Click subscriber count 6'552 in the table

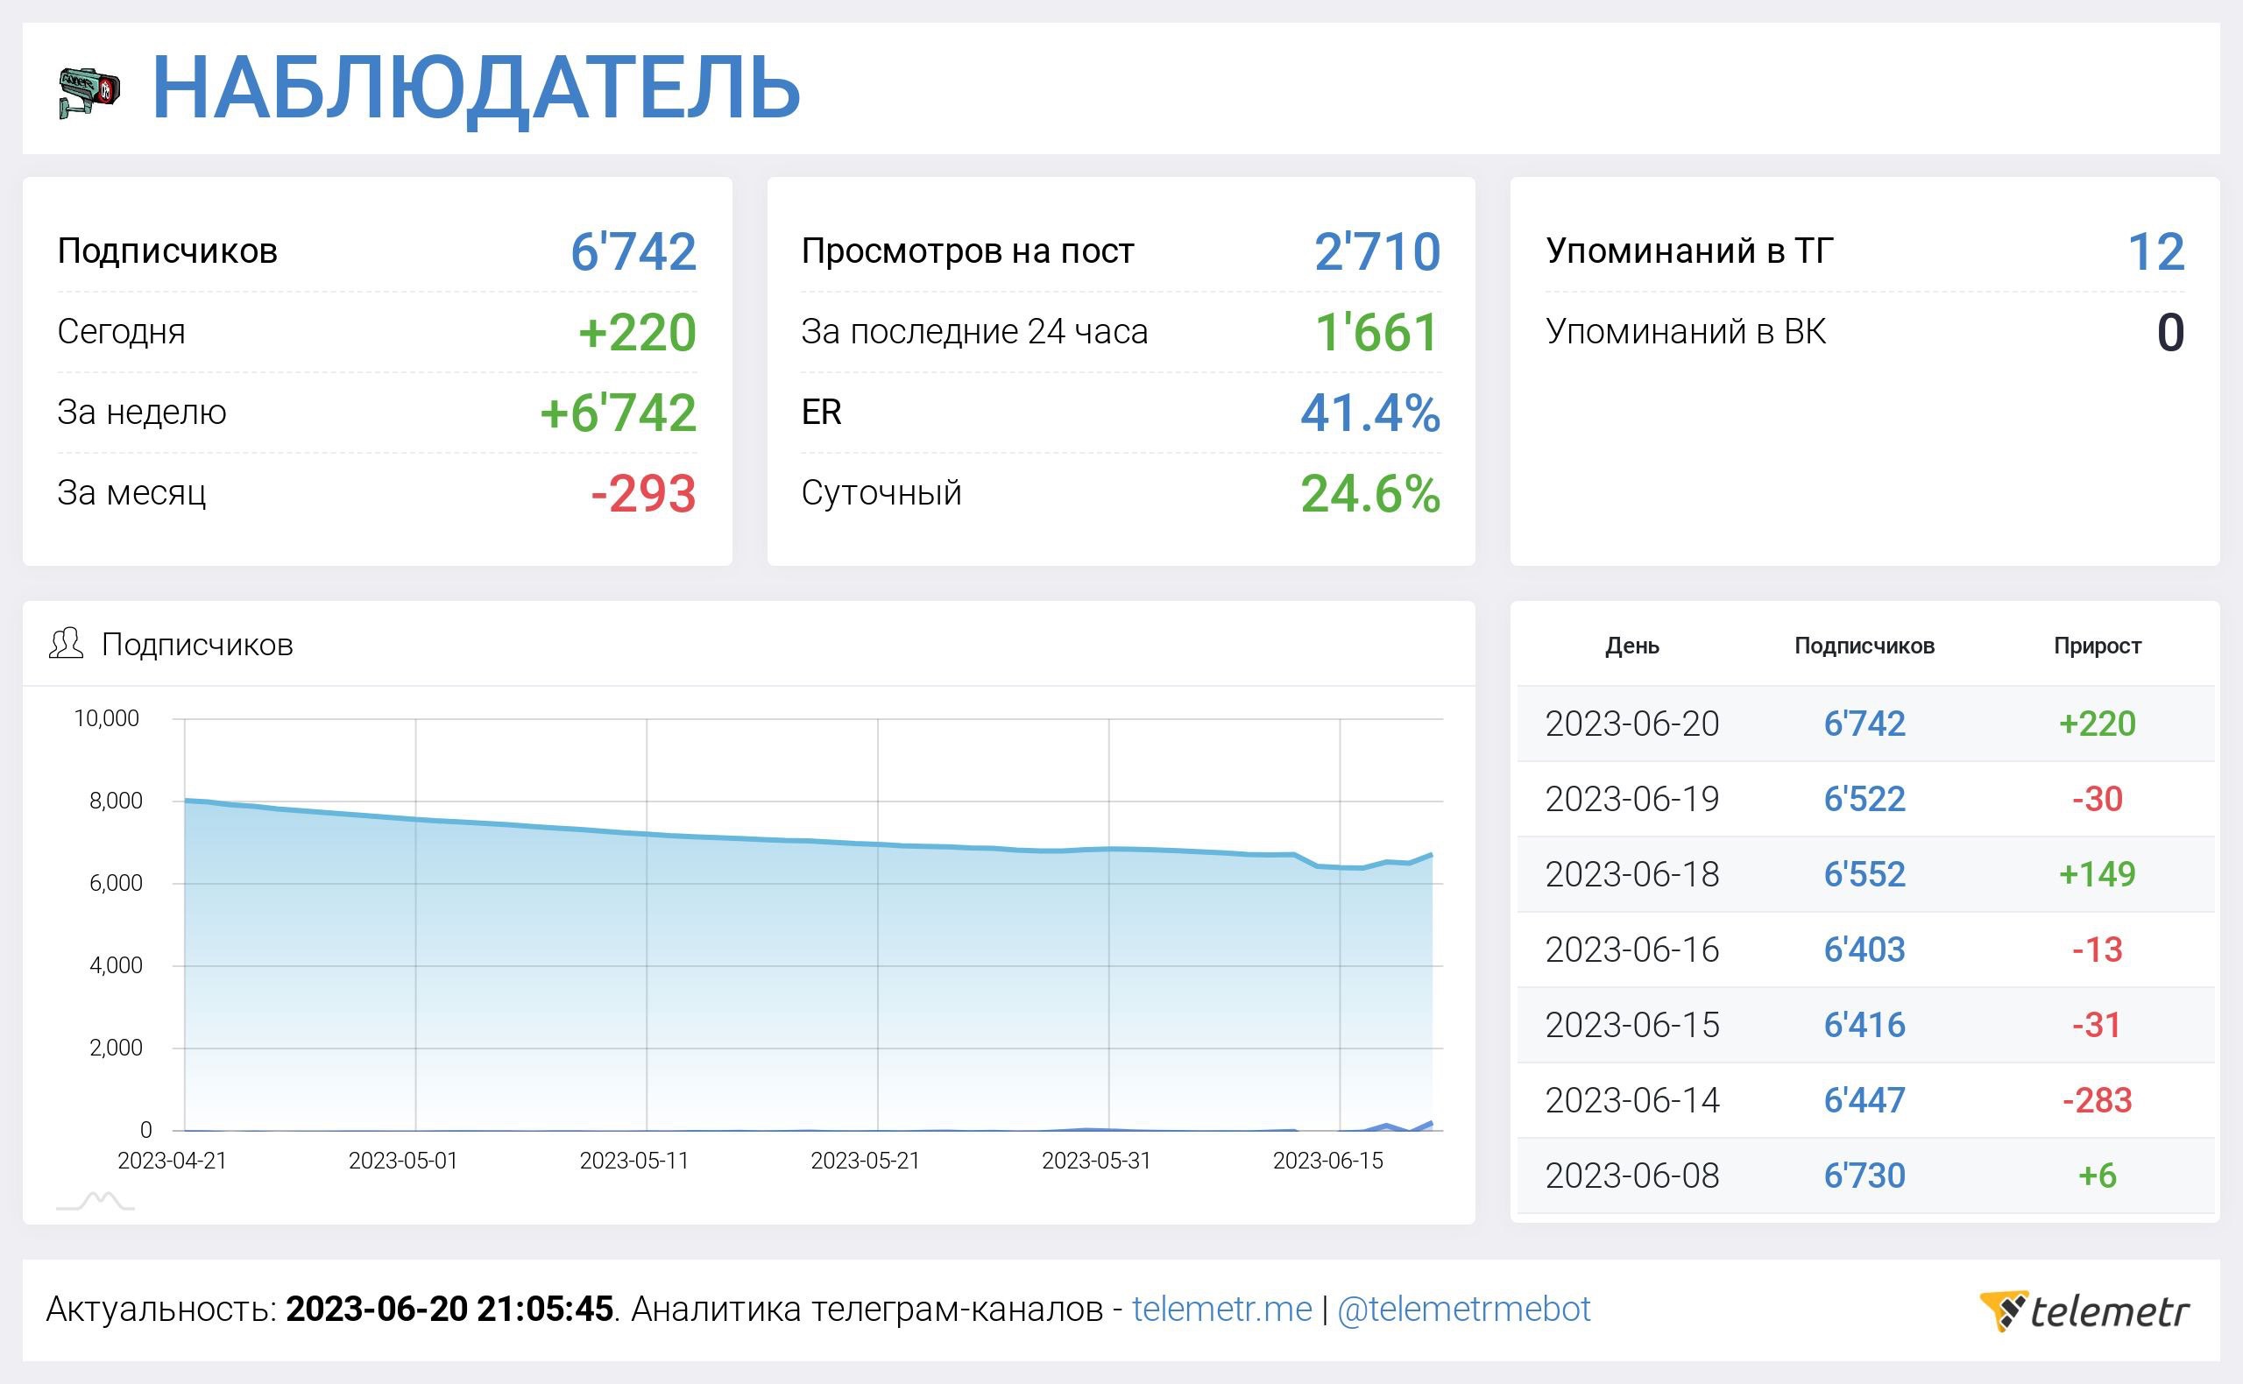tap(1864, 874)
